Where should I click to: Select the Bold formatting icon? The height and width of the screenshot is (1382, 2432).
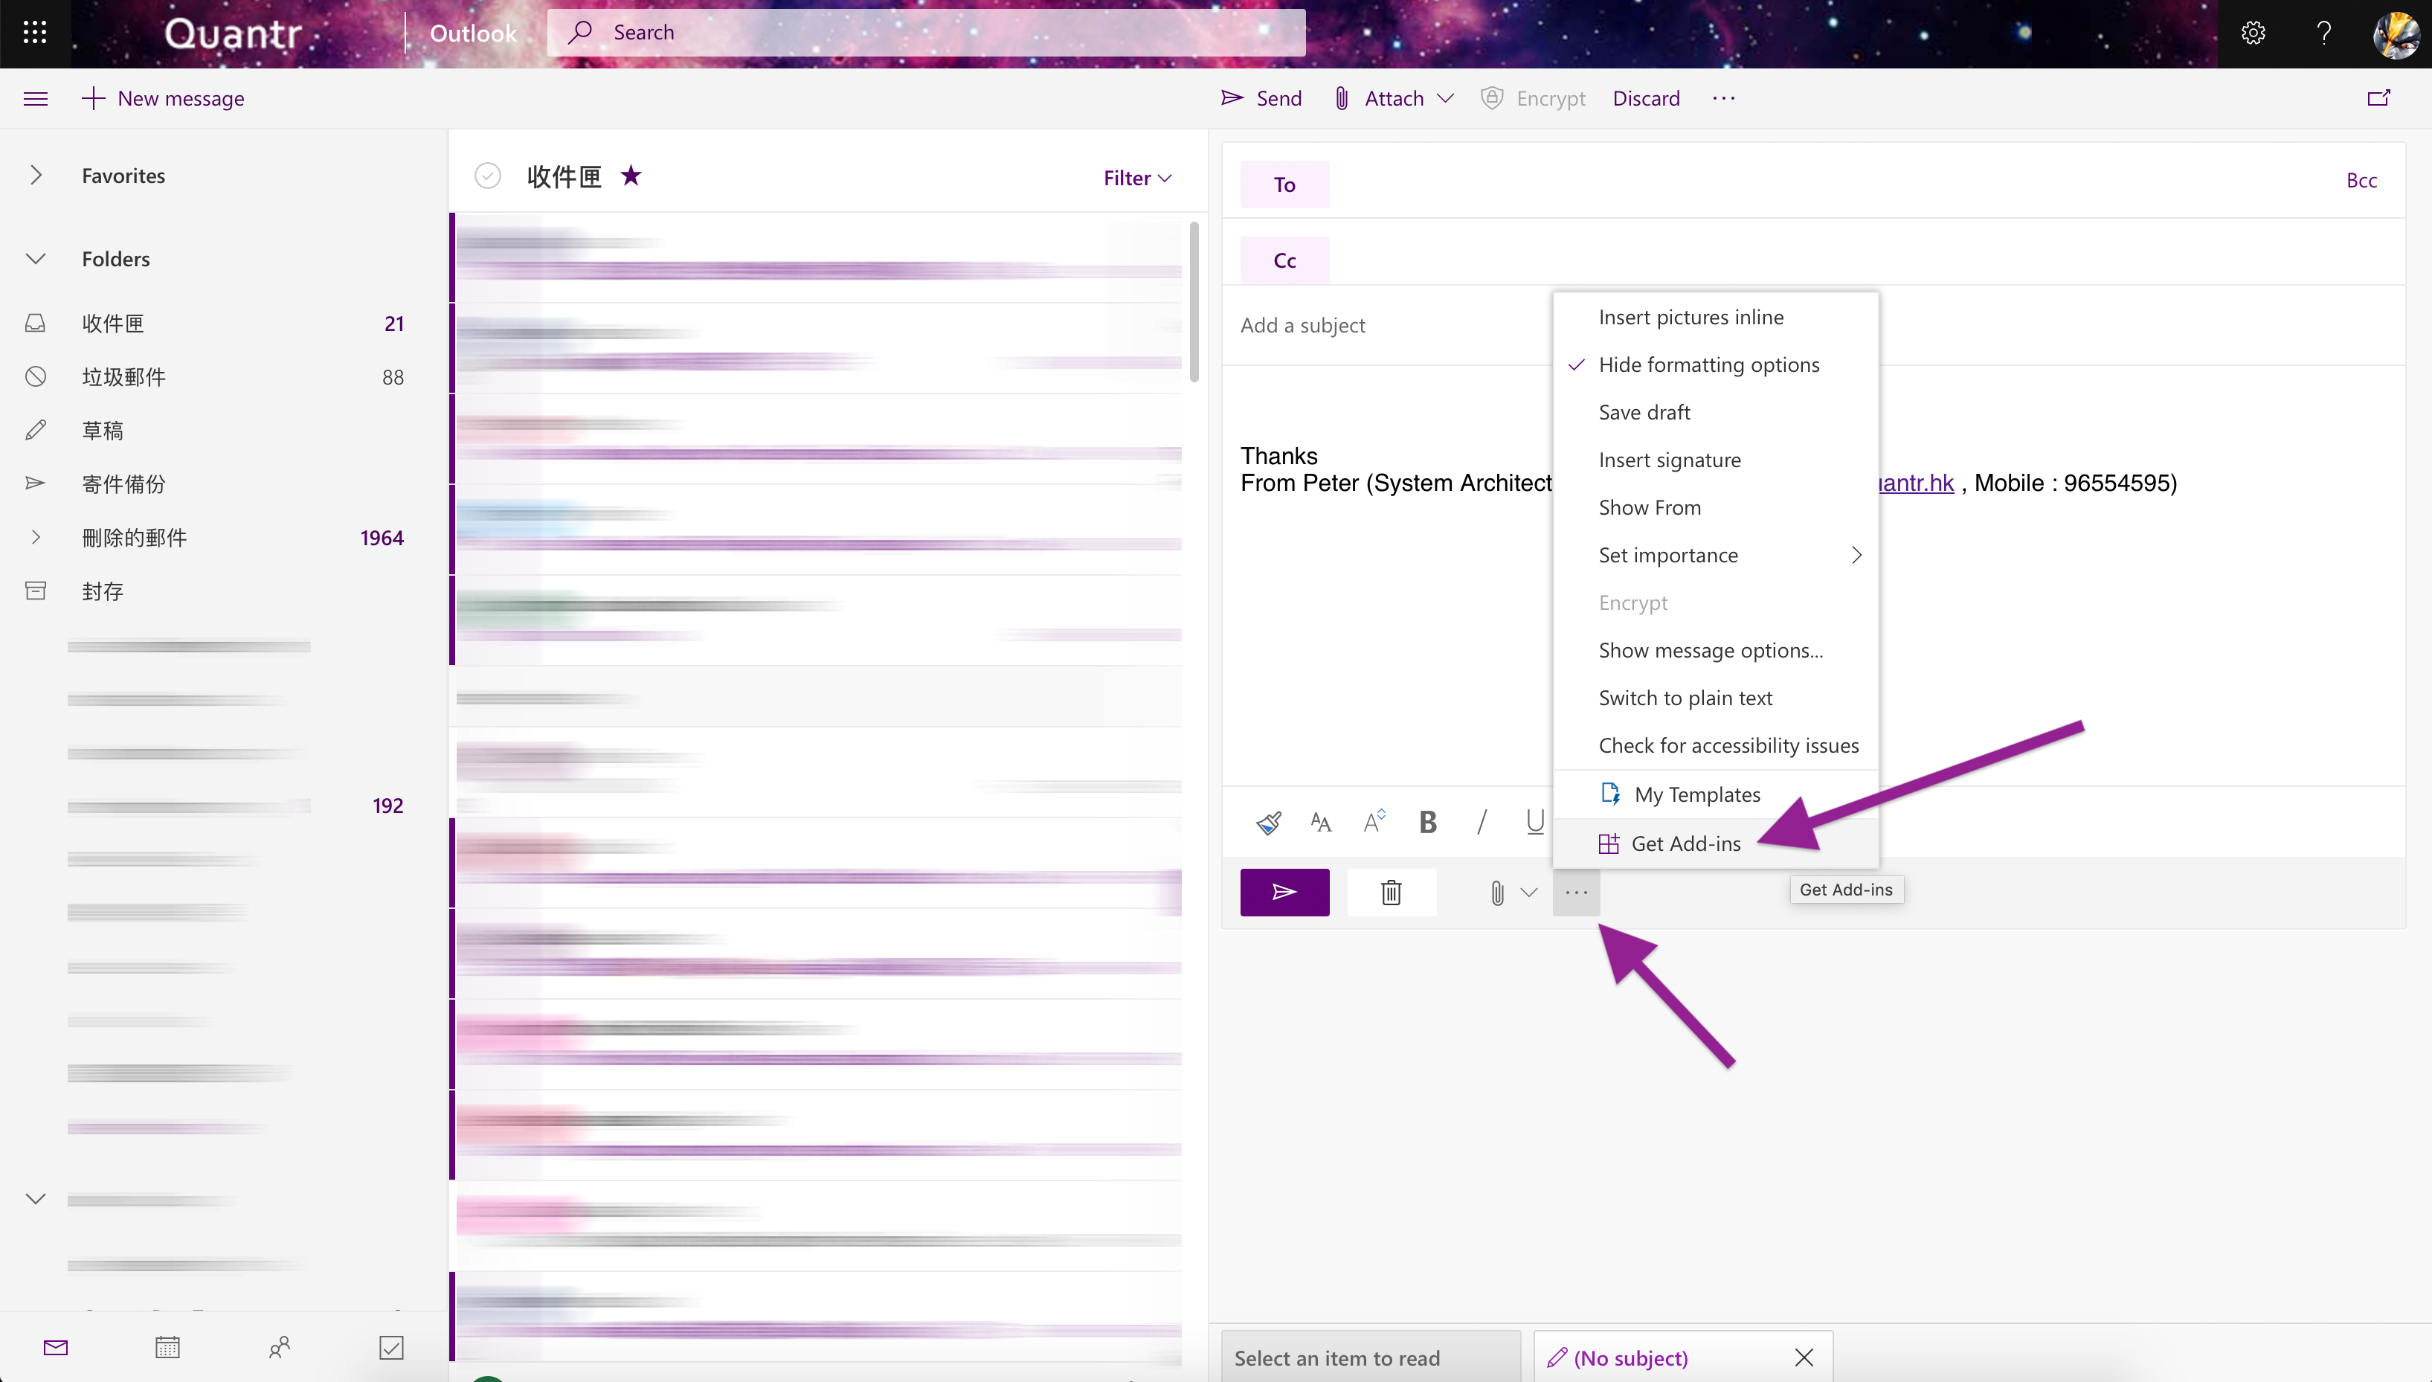[x=1427, y=822]
